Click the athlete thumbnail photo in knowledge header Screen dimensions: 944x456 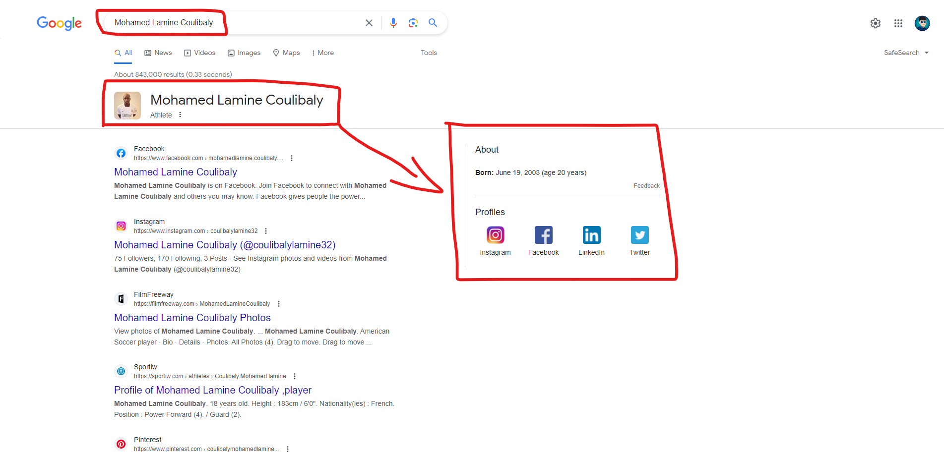(127, 106)
